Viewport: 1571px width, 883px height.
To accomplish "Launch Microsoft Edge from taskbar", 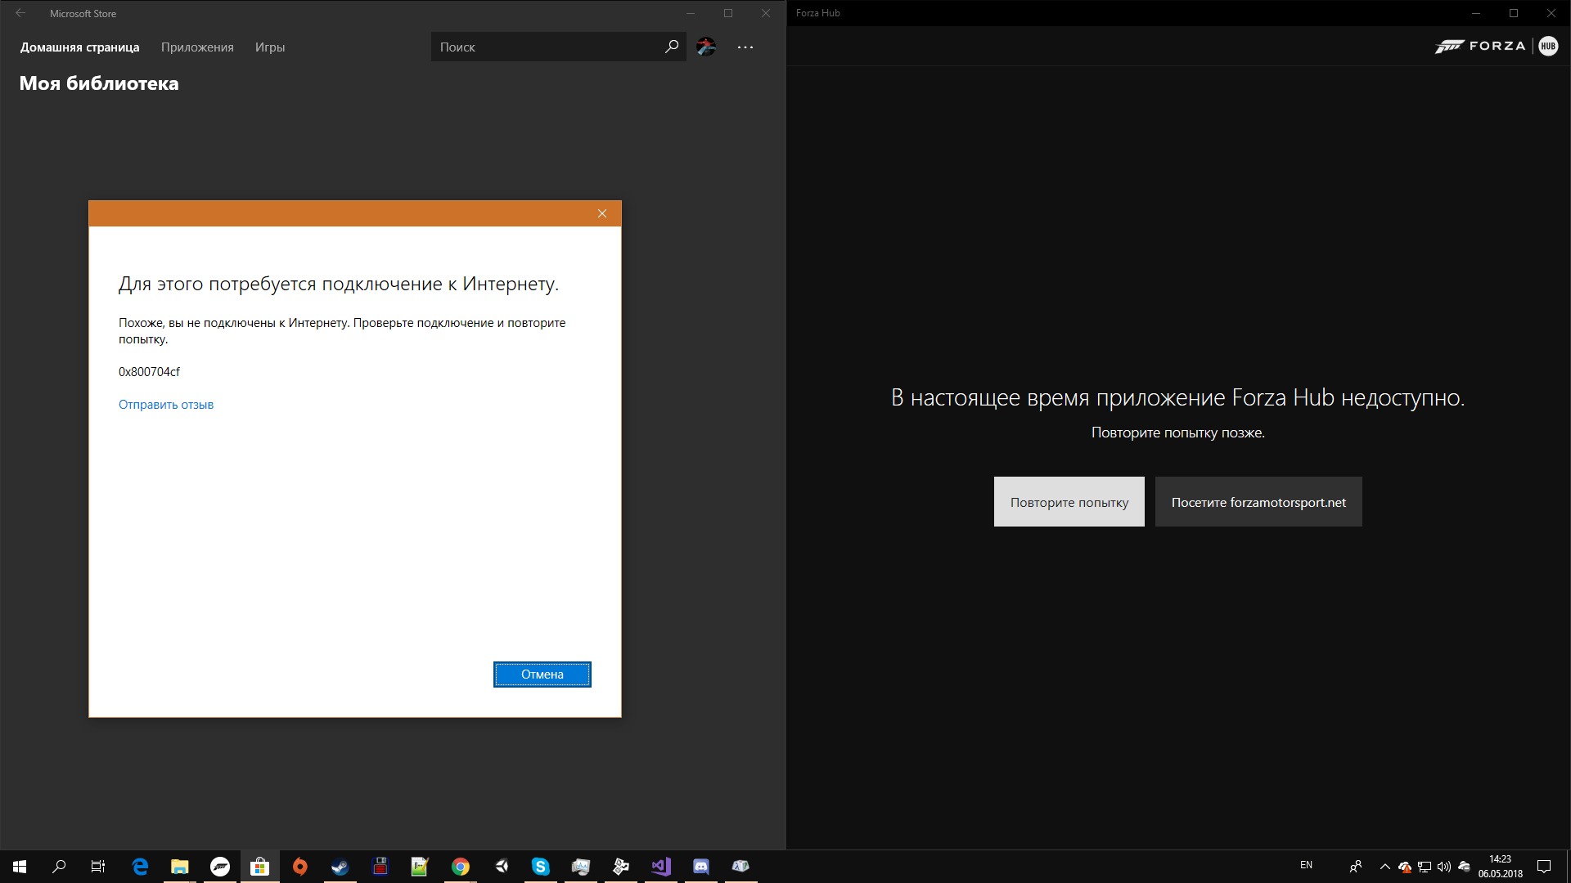I will pos(140,867).
